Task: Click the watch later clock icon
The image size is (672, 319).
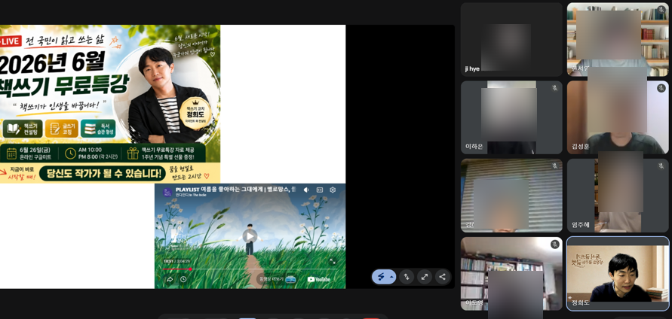Action: pyautogui.click(x=183, y=279)
